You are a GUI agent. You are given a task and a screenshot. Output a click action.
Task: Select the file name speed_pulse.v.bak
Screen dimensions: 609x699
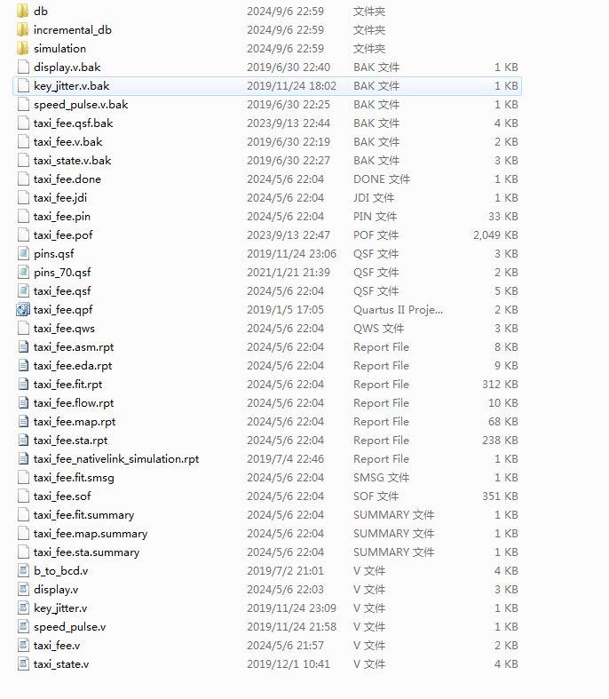(81, 104)
